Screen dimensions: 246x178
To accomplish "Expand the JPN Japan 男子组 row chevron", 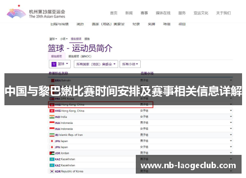I will click(231, 141).
